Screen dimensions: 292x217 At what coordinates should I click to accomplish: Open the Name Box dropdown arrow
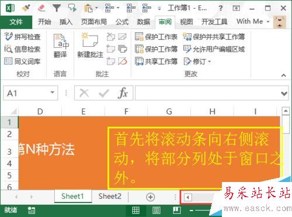click(x=52, y=93)
